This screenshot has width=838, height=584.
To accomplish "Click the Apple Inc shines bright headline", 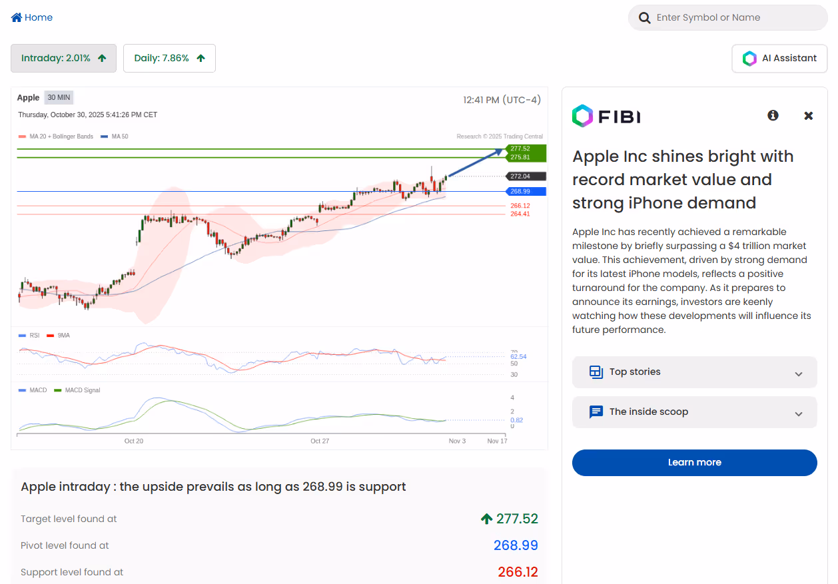I will [x=683, y=180].
